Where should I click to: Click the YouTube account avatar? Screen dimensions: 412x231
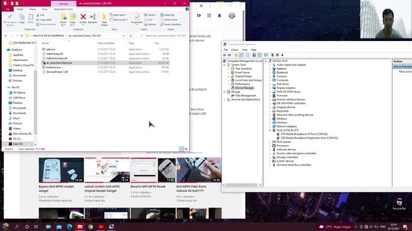coord(232,15)
